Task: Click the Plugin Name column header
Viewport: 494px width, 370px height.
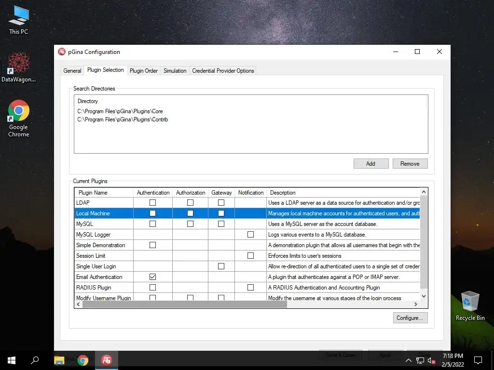Action: [x=104, y=193]
